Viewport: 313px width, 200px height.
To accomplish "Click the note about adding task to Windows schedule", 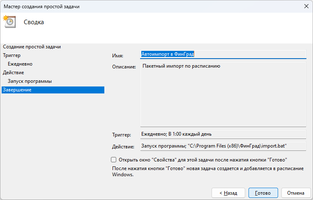I will (207, 171).
